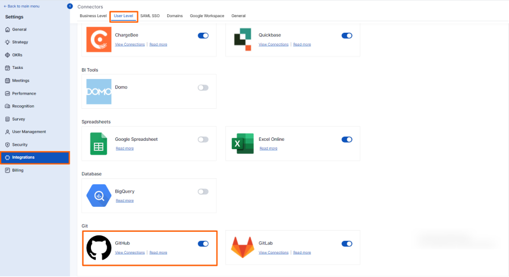Open the General tab in Connectors

point(238,16)
